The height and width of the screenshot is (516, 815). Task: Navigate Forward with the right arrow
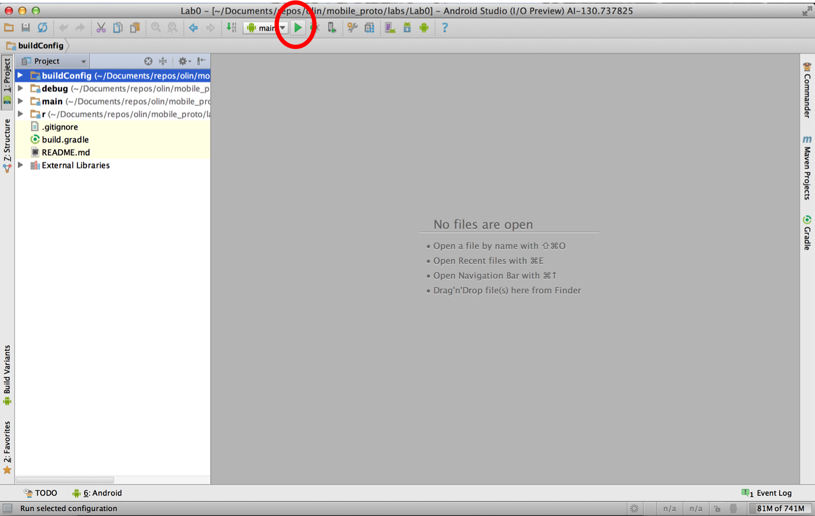pos(210,28)
